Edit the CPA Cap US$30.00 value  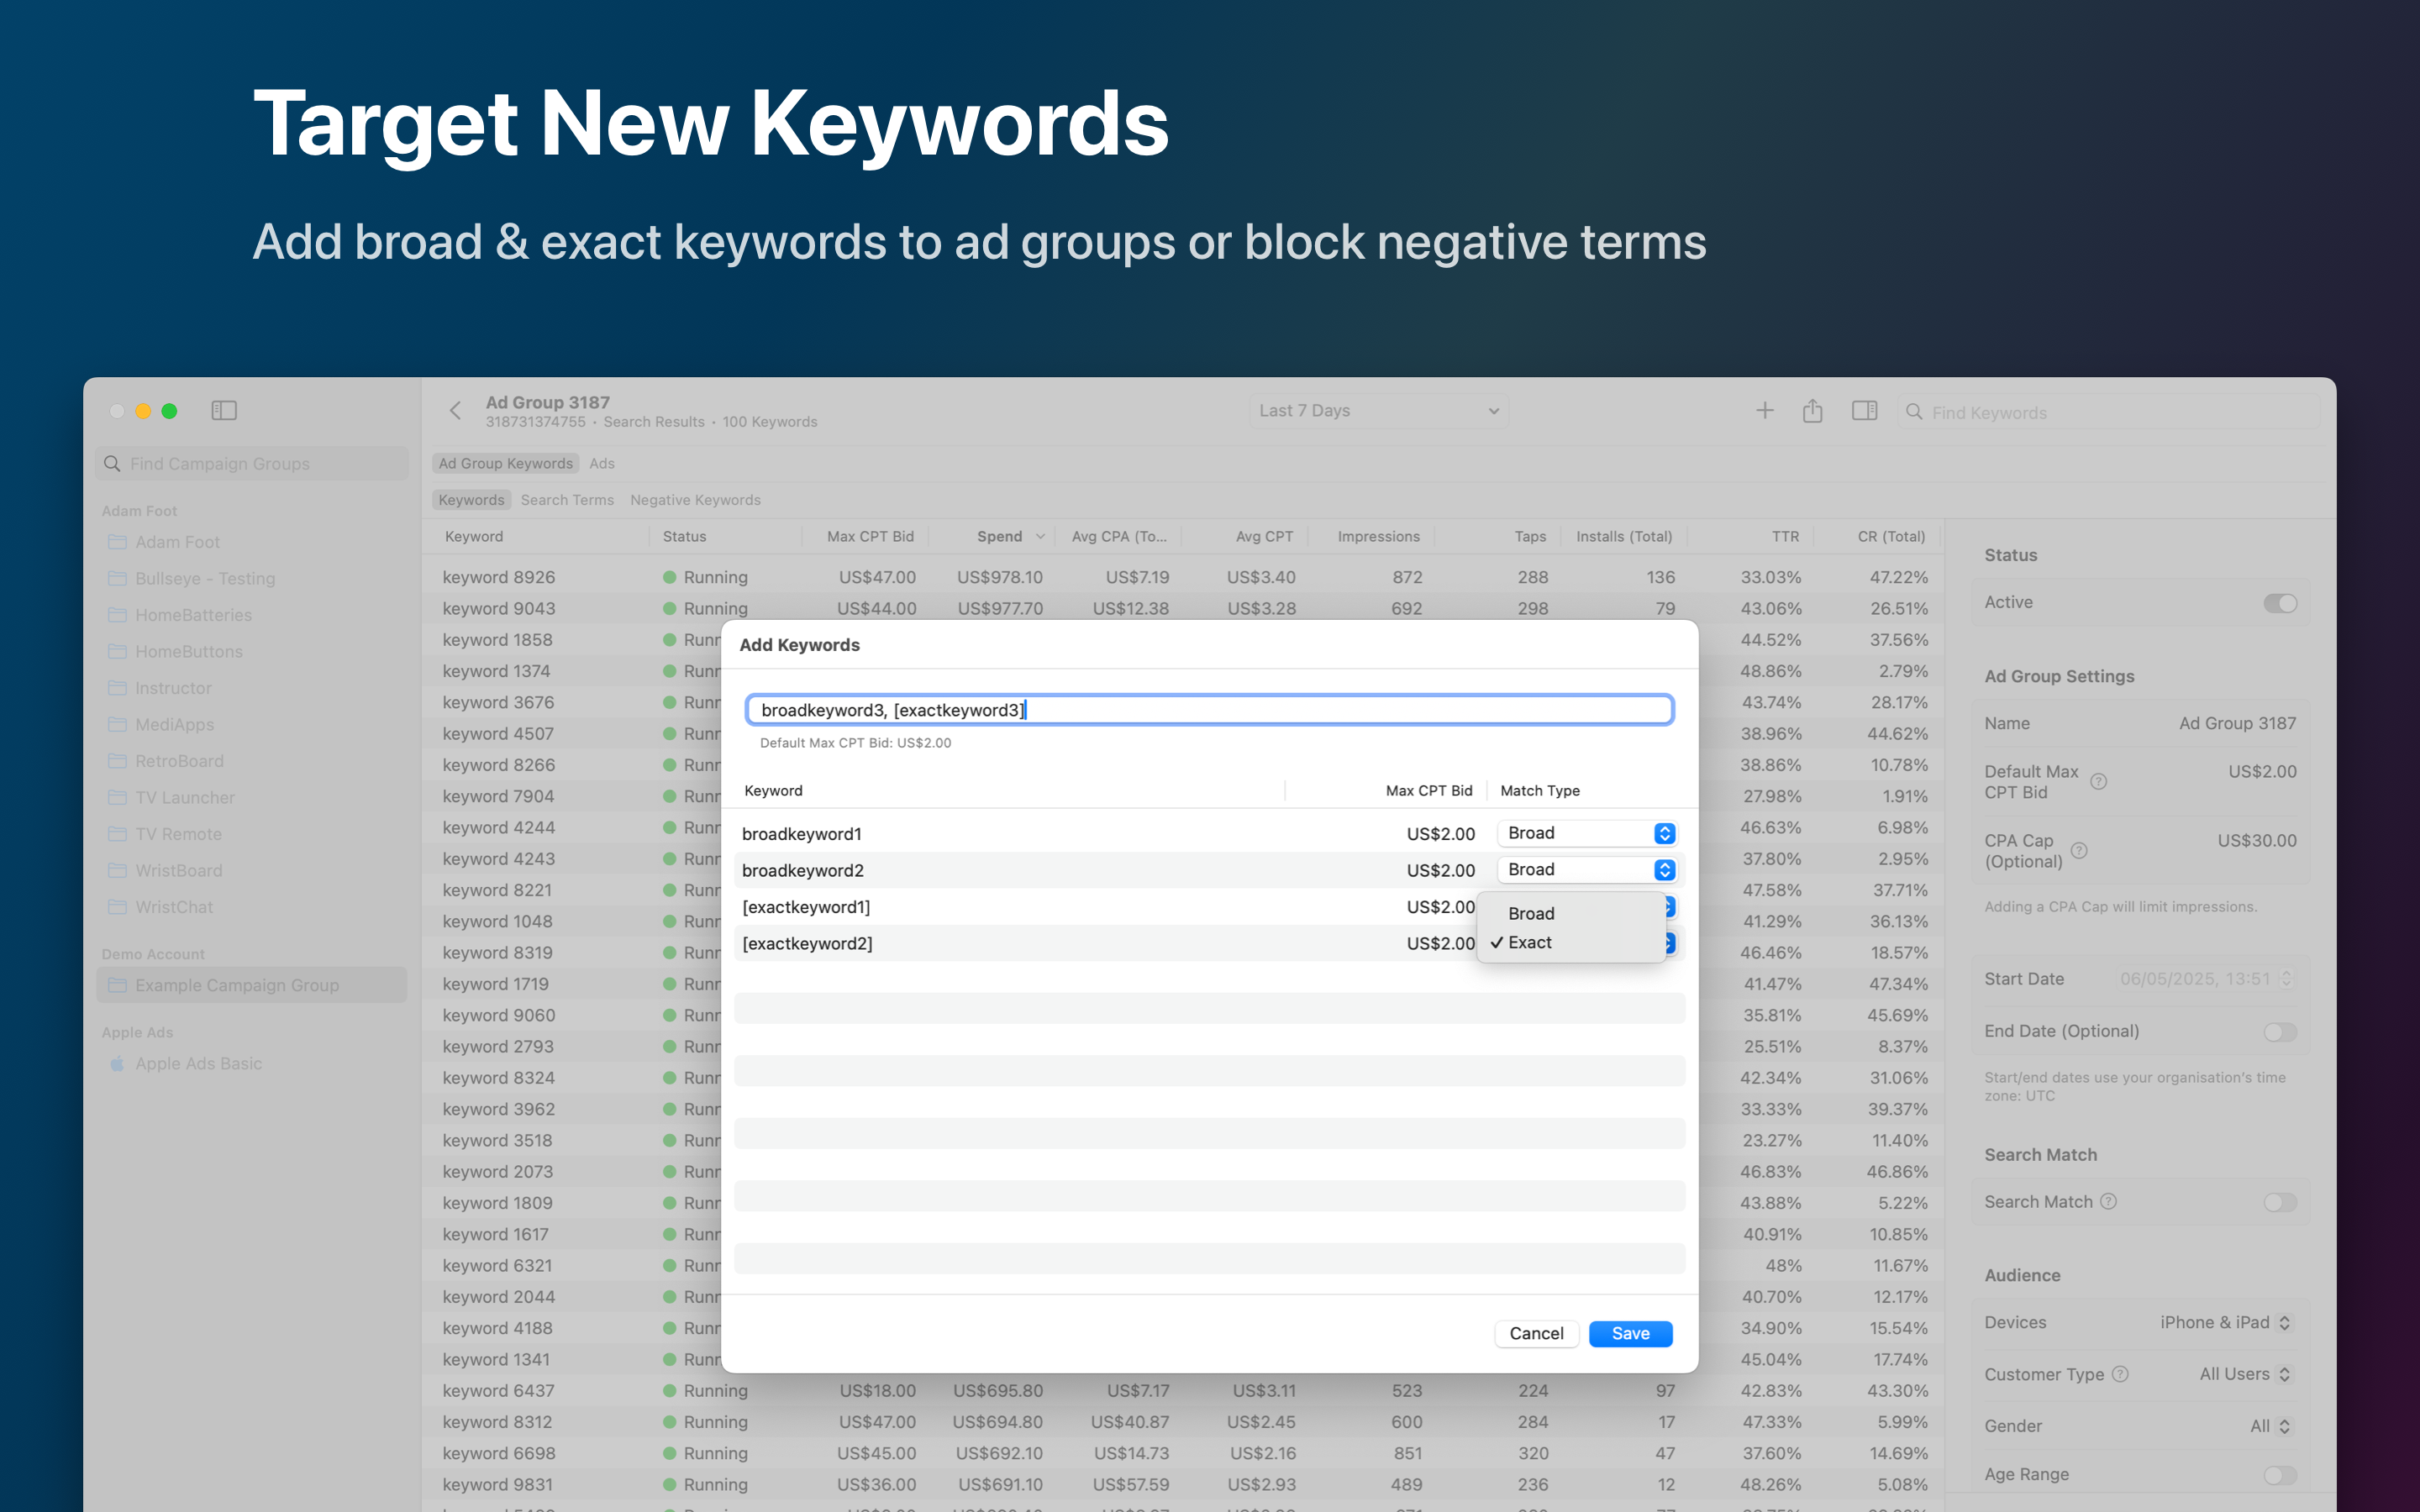[2256, 841]
